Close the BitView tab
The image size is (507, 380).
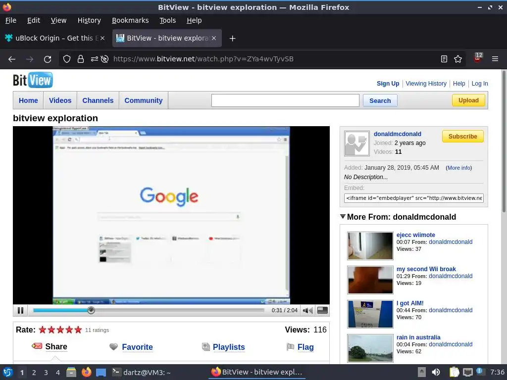tap(214, 38)
